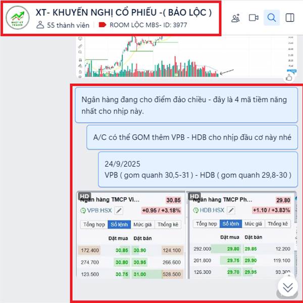Open the VPB order book image
The height and width of the screenshot is (303, 303).
(x=131, y=235)
